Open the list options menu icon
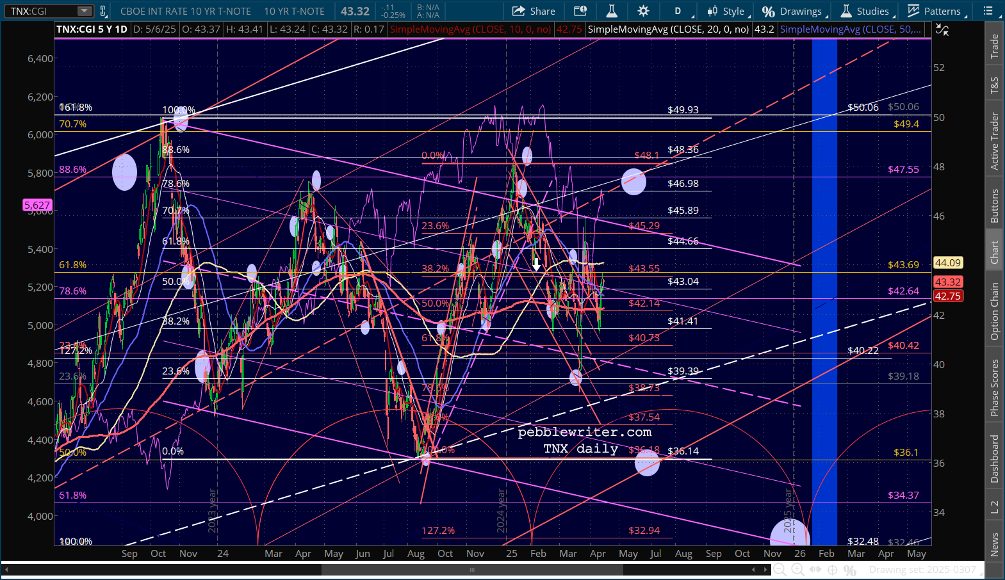Screen dimensions: 1005x580 (988, 11)
